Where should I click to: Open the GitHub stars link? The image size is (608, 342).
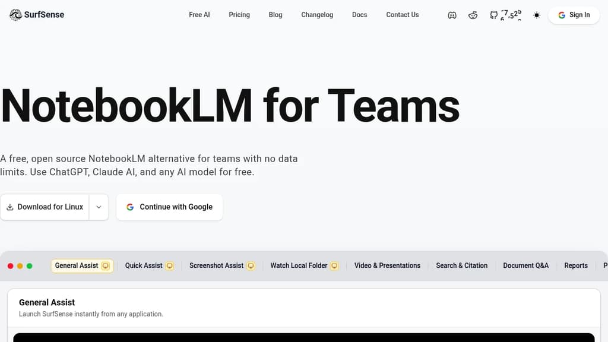pyautogui.click(x=505, y=15)
